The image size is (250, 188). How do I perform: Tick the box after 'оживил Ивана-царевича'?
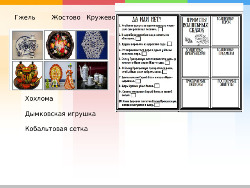click(138, 81)
